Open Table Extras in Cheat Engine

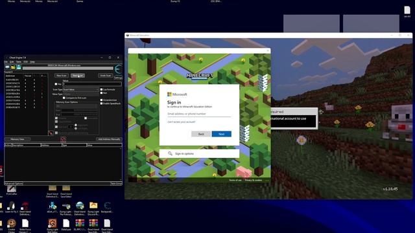point(116,183)
